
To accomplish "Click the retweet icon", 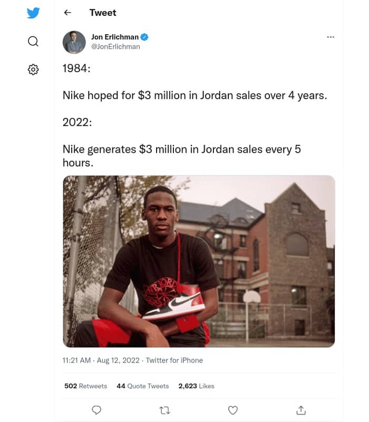I will point(164,410).
